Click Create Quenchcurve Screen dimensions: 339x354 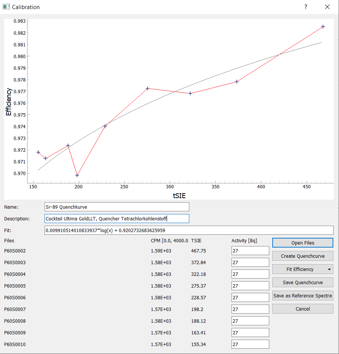pyautogui.click(x=302, y=256)
